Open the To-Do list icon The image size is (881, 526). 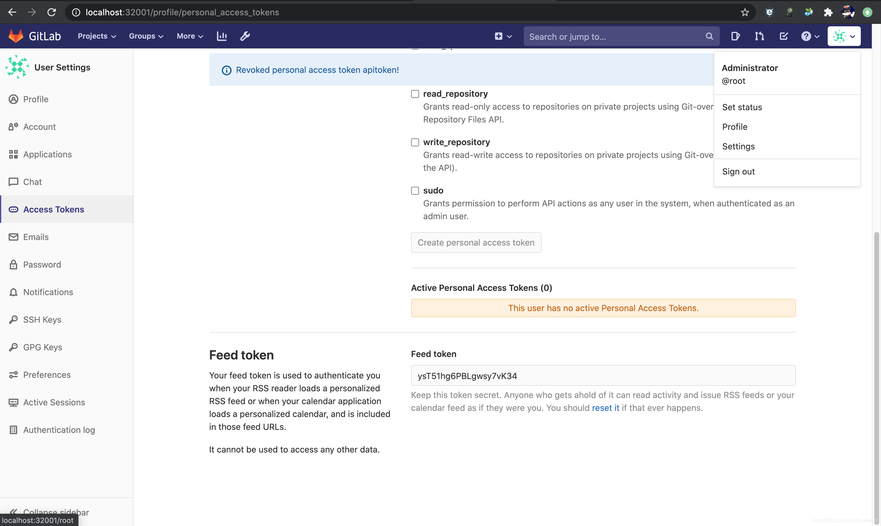[x=784, y=36]
